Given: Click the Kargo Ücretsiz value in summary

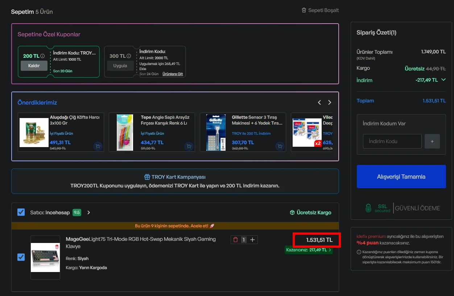Looking at the screenshot, I should pos(414,68).
